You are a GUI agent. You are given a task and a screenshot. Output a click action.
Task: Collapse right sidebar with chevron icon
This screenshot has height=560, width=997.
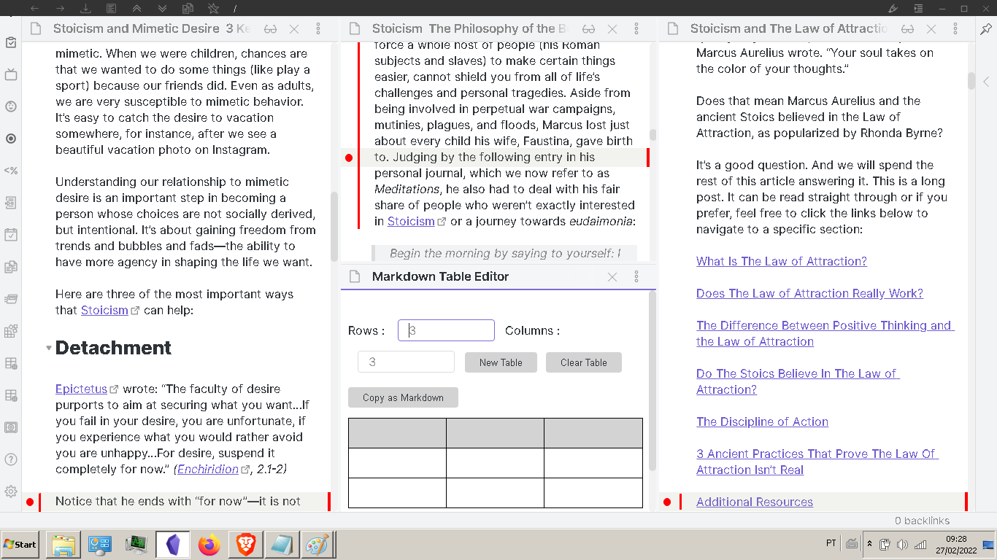click(986, 82)
